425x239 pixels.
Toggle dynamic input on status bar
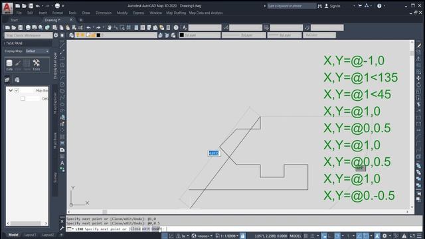coord(324,236)
